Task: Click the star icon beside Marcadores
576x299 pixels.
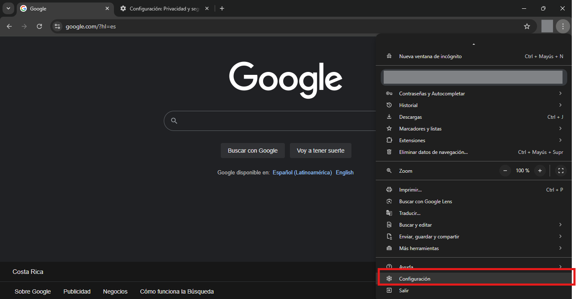Action: (389, 129)
